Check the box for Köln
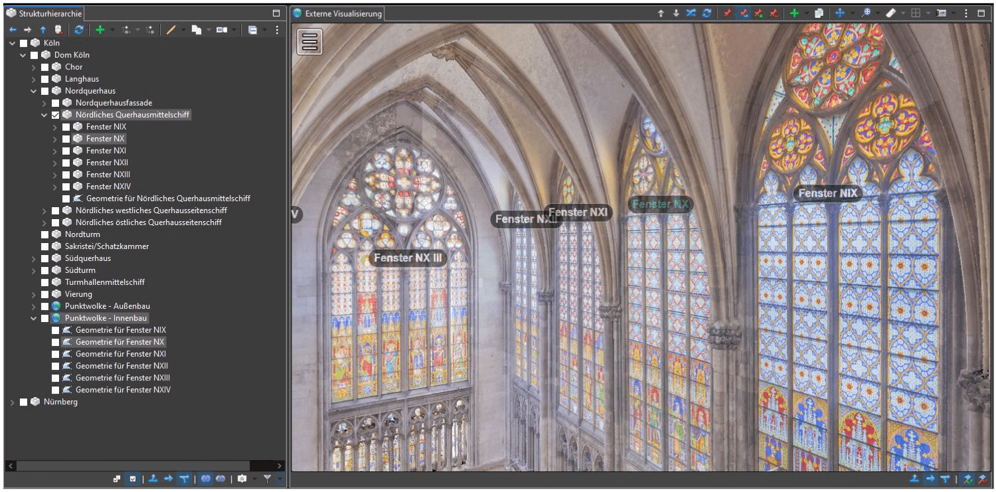 [24, 43]
